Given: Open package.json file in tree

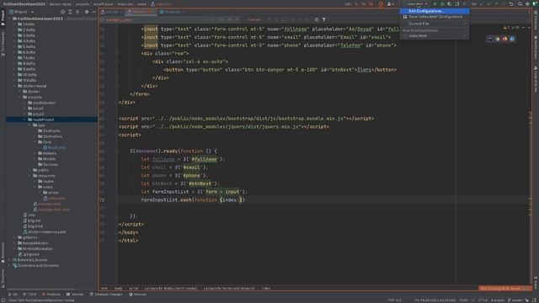Looking at the screenshot, I should click(47, 204).
